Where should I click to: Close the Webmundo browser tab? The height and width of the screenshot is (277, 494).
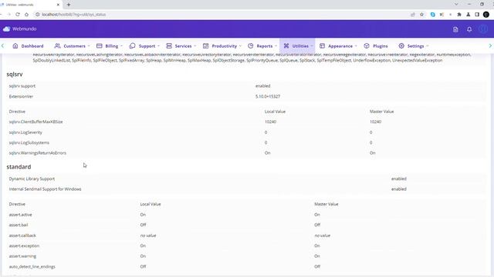[x=59, y=5]
